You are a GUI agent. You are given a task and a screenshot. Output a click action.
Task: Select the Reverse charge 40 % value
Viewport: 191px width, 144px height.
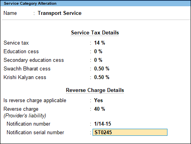(100, 109)
